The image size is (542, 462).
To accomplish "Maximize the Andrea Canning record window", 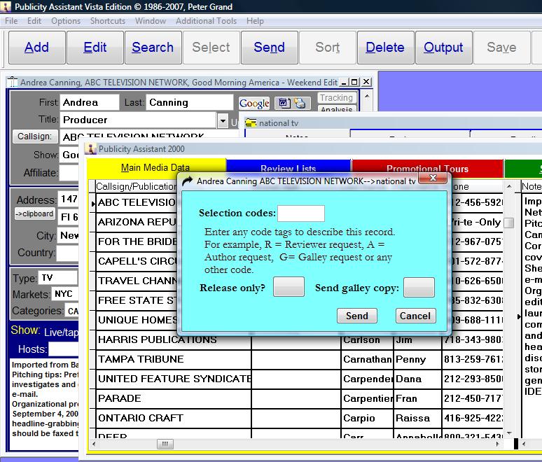I will tap(354, 82).
